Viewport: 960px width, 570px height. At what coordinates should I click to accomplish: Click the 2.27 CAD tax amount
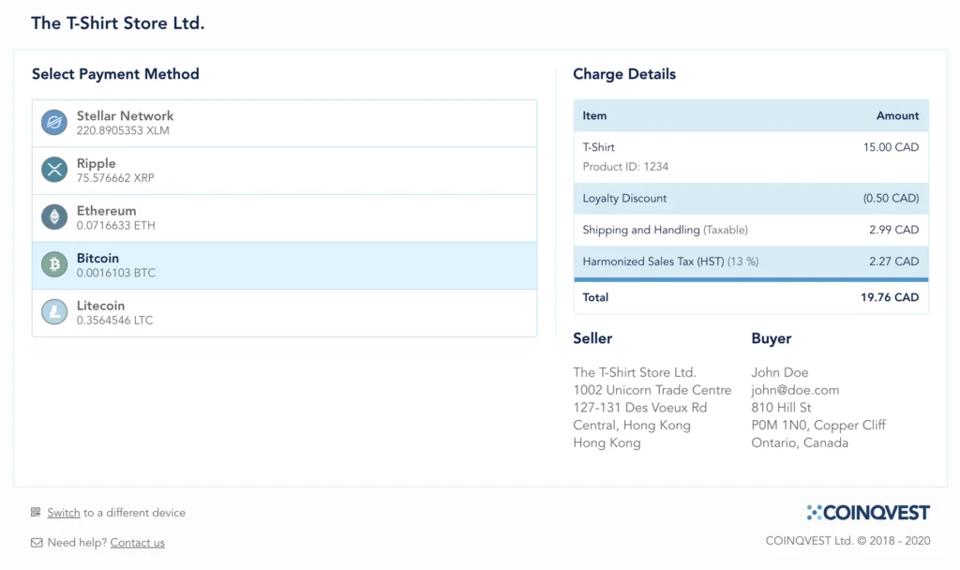pyautogui.click(x=893, y=262)
